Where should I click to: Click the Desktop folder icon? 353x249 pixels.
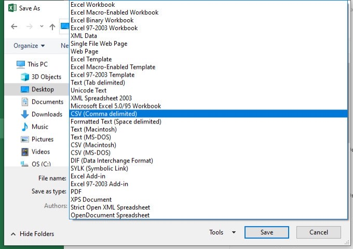pos(25,90)
